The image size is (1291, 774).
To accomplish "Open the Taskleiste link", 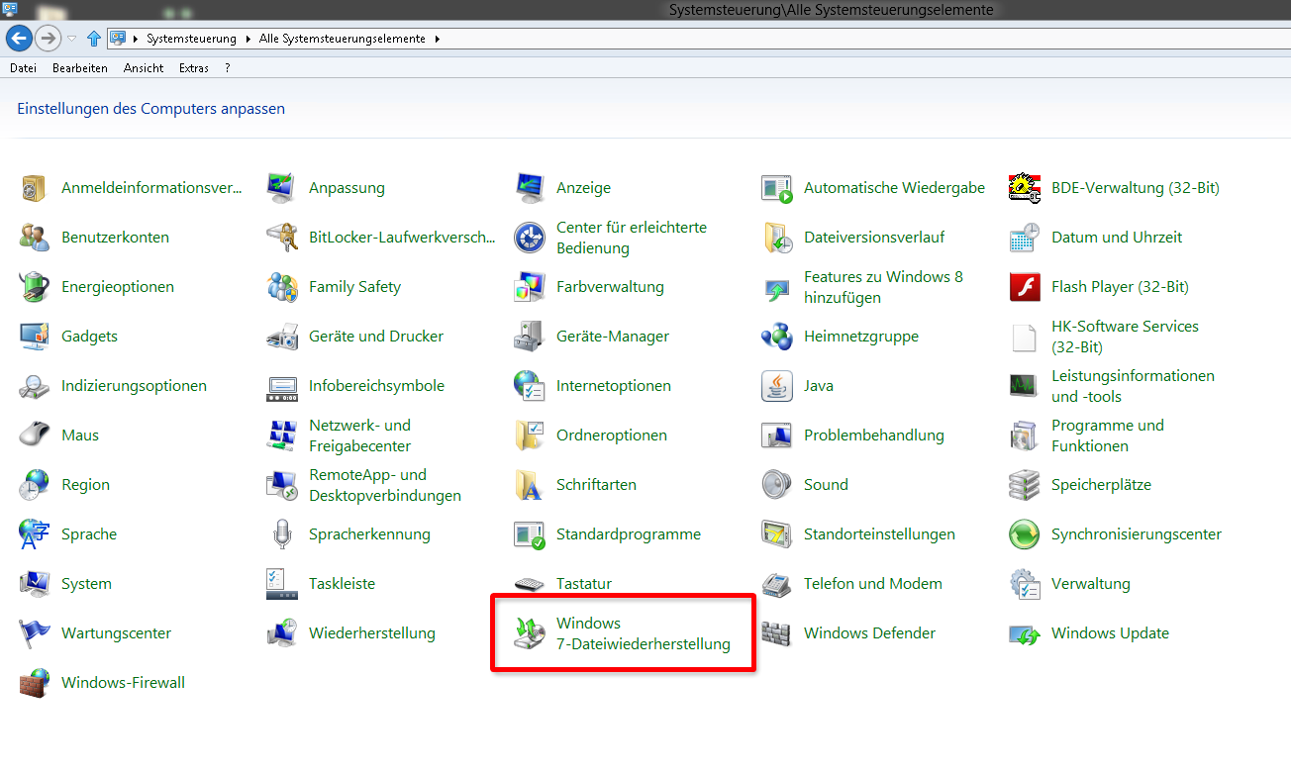I will (342, 584).
